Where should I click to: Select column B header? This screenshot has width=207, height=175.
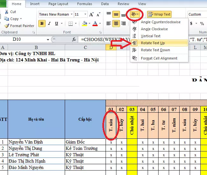(x=36, y=47)
